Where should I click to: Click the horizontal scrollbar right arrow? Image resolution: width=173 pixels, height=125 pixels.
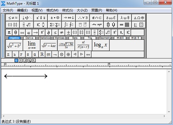tap(164, 116)
